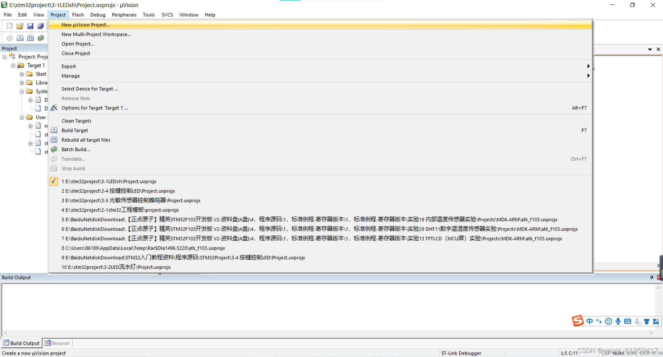Choose Clean Targets menu entry

pyautogui.click(x=320, y=121)
